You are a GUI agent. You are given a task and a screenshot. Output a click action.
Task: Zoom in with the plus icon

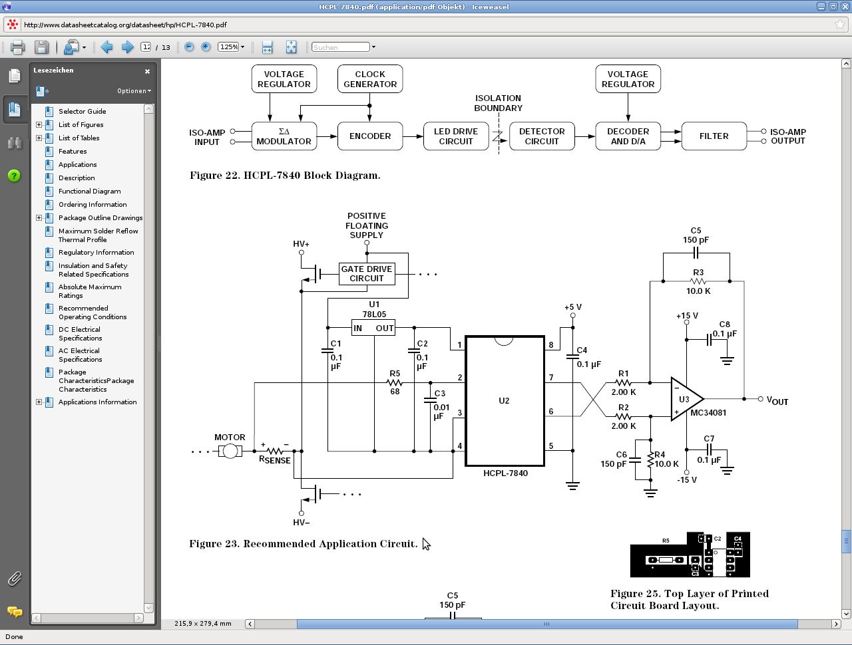206,47
